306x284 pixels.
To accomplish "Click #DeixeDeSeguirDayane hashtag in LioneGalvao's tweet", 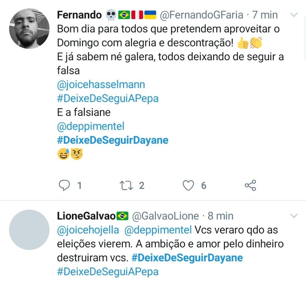I will [187, 258].
